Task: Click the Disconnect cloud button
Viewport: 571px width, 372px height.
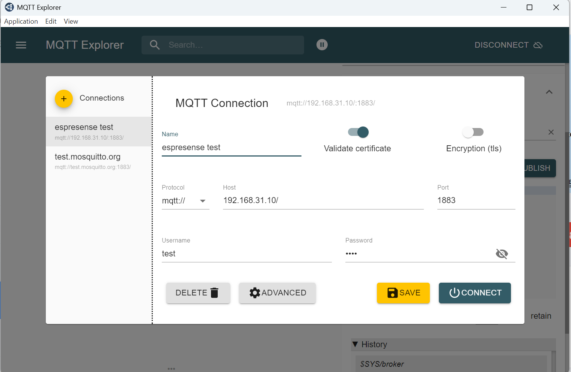Action: pos(508,45)
